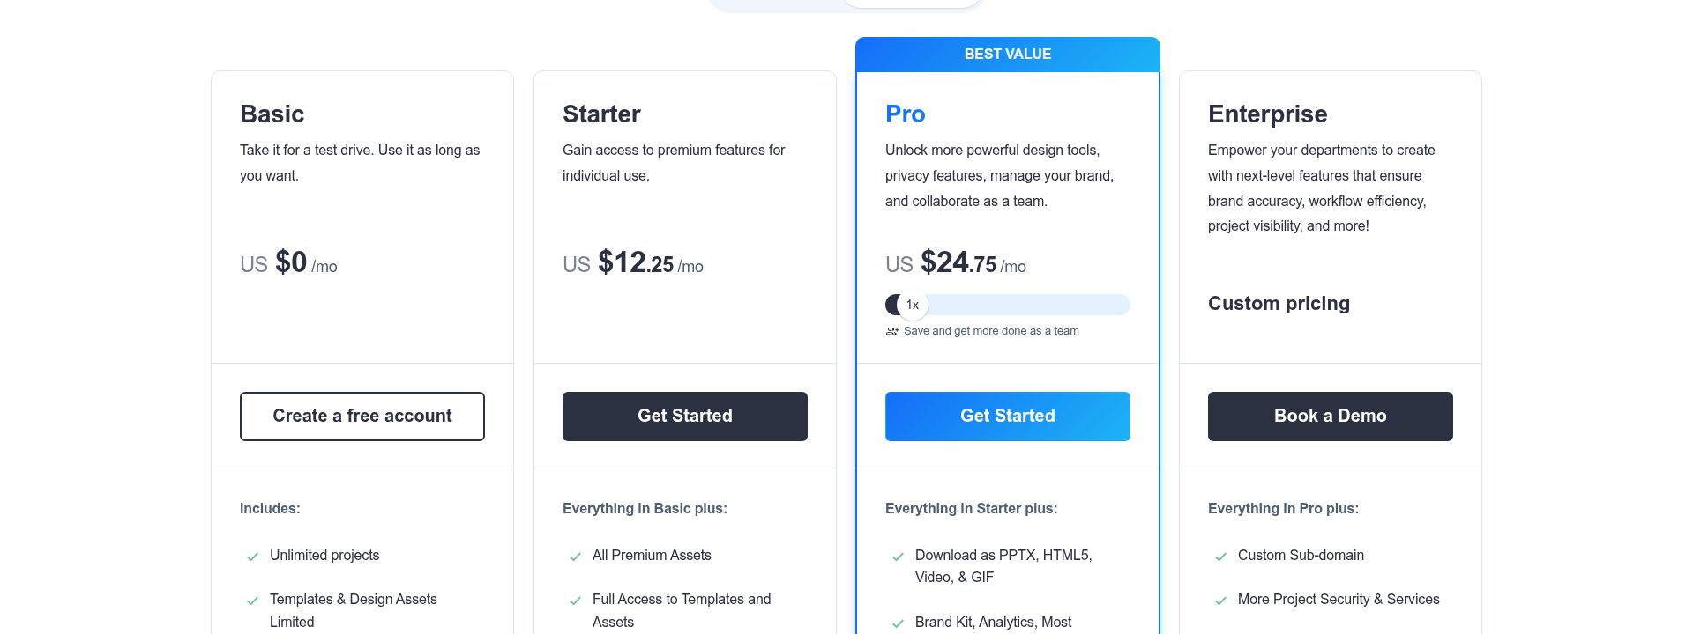1693x634 pixels.
Task: Click Get Started on the Pro plan
Action: (1007, 416)
